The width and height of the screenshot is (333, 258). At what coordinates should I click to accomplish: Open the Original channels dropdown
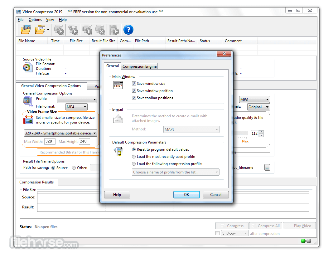tap(258, 107)
